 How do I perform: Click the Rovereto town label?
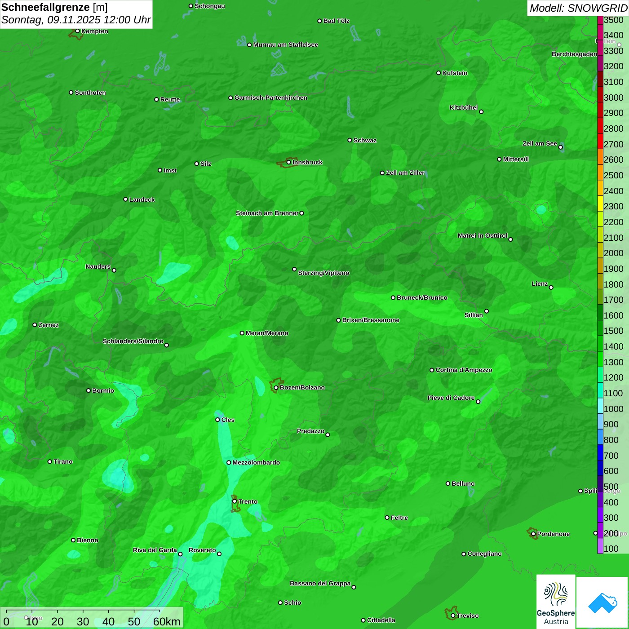202,550
